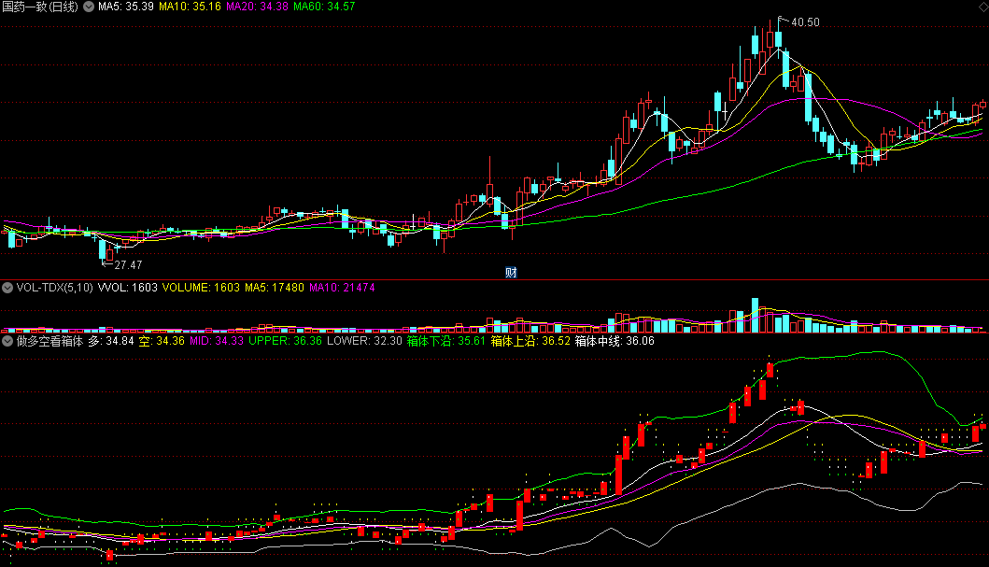Click the volume MA10: 21474 label
This screenshot has height=567, width=989.
342,288
